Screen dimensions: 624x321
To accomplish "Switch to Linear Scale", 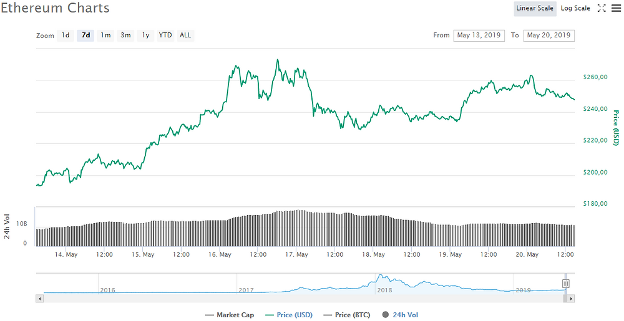I will (535, 8).
